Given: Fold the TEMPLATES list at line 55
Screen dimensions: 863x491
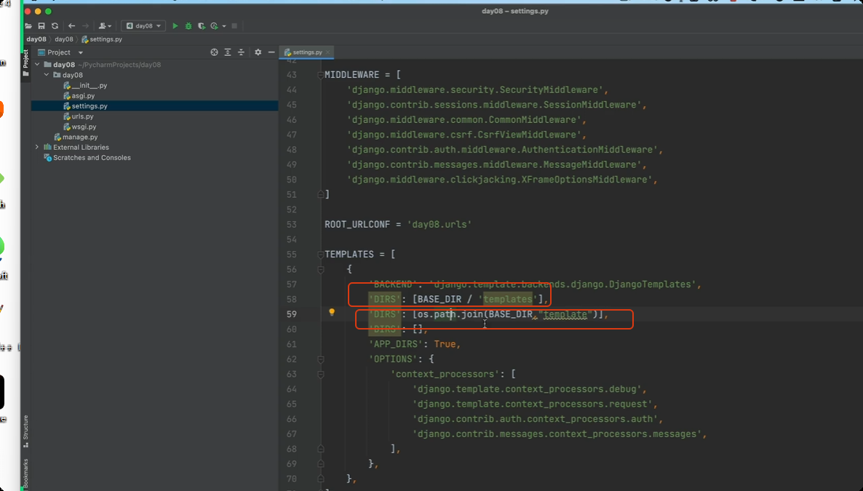Looking at the screenshot, I should [x=320, y=255].
